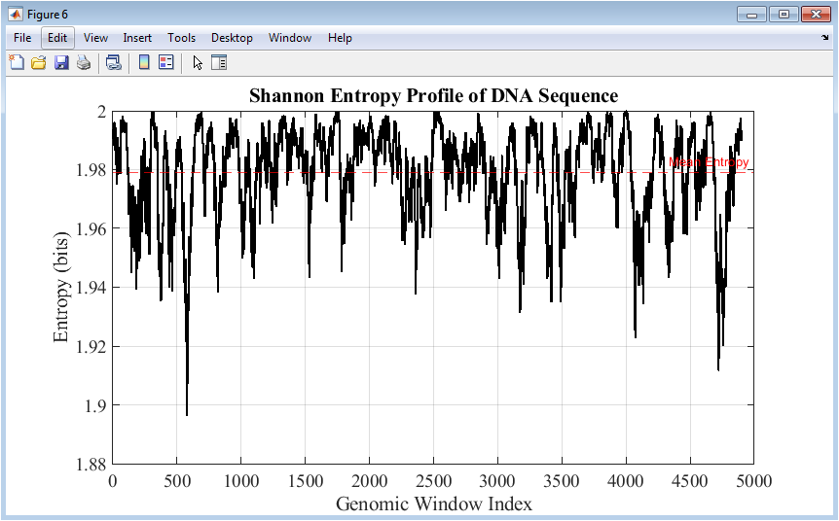The image size is (839, 521).
Task: Open the Desktop menu
Action: (232, 38)
